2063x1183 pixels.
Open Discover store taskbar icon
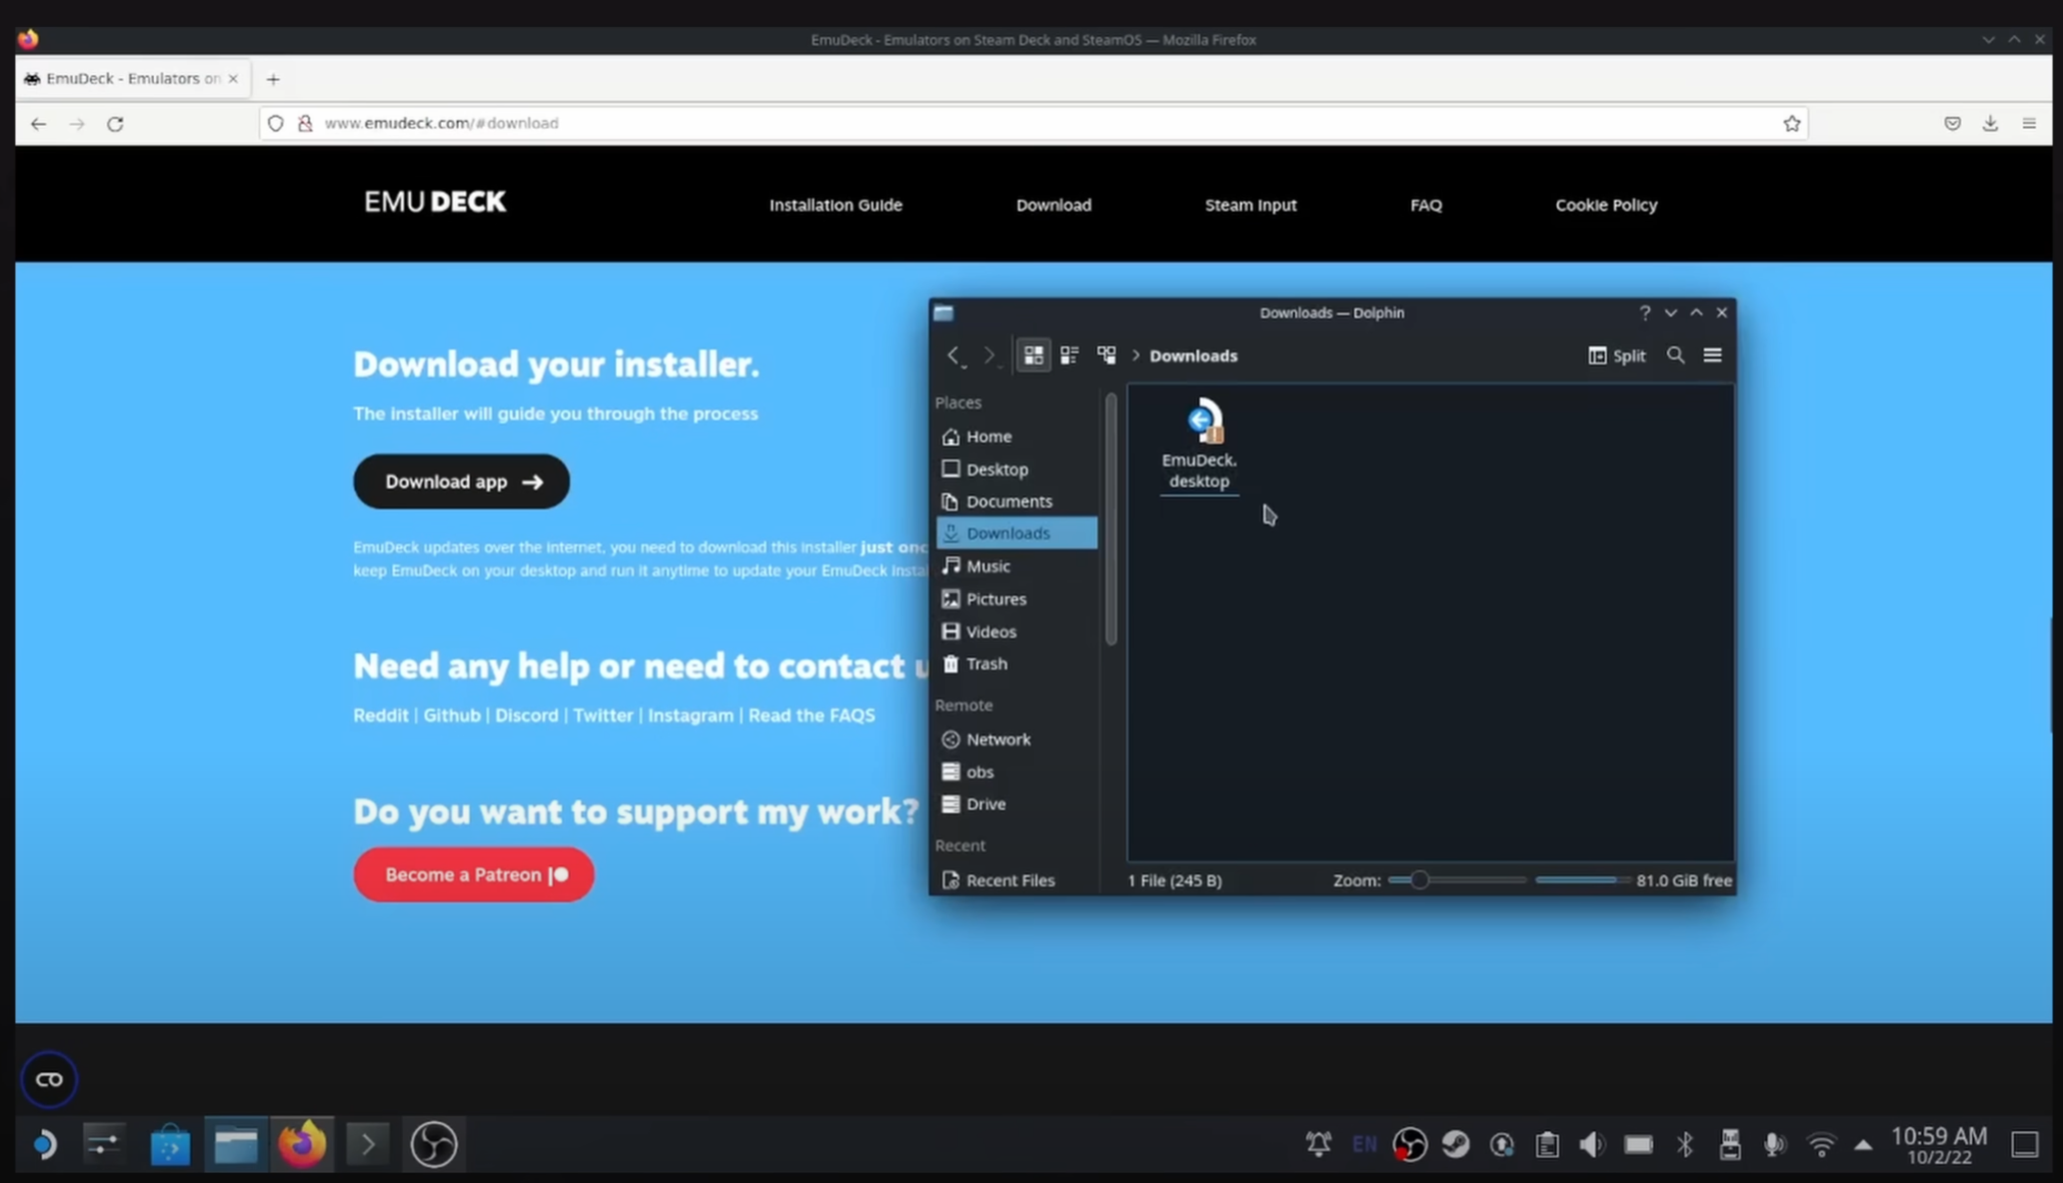(x=170, y=1144)
